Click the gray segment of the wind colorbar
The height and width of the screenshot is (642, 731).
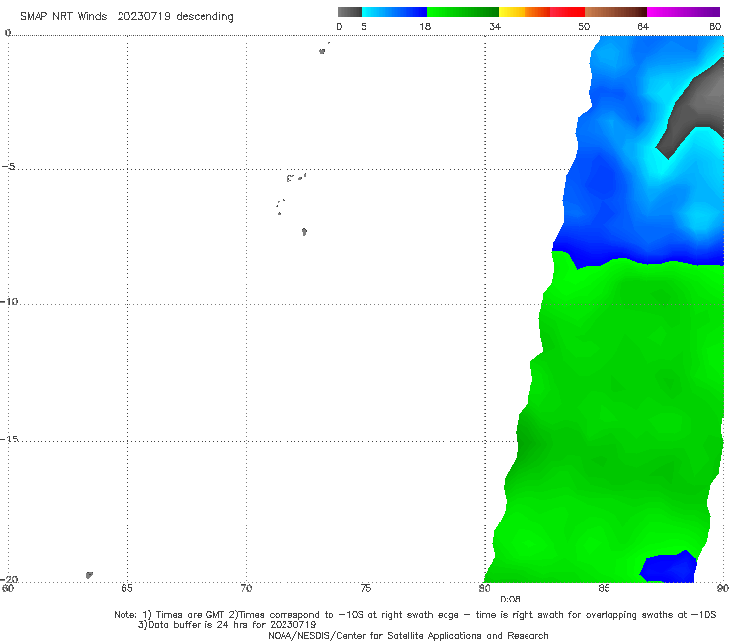350,12
